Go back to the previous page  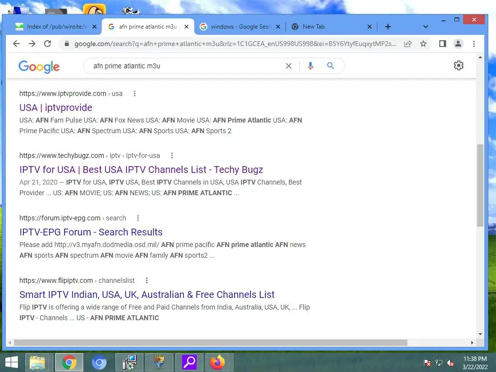(x=16, y=44)
